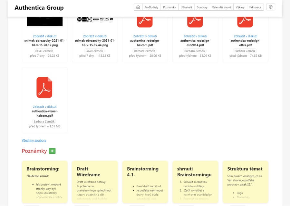Viewport: 290px width, 206px height.
Task: Open the Výkazy menu item
Action: pyautogui.click(x=240, y=7)
